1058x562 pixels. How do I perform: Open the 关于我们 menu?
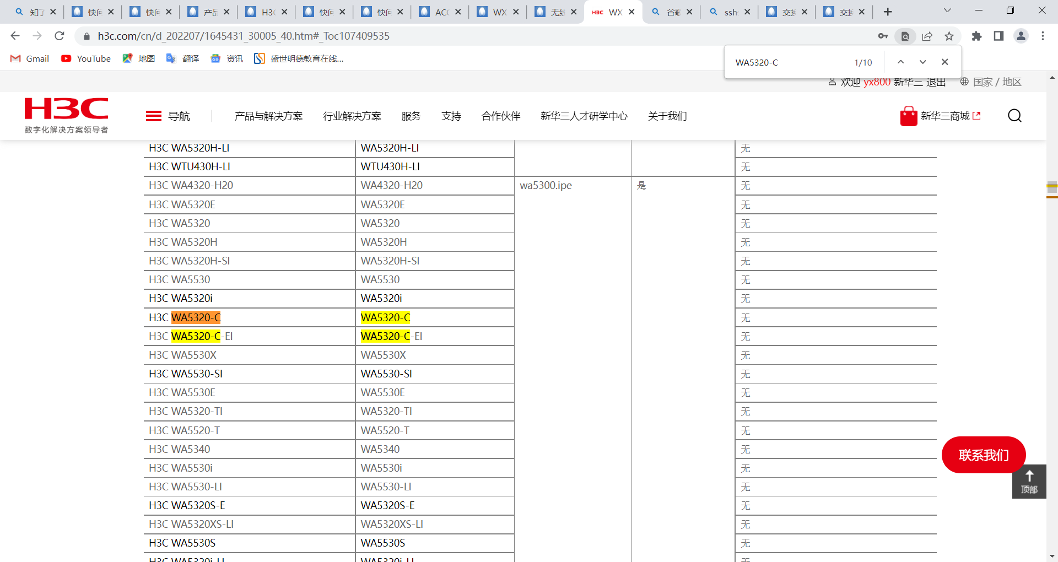click(667, 116)
